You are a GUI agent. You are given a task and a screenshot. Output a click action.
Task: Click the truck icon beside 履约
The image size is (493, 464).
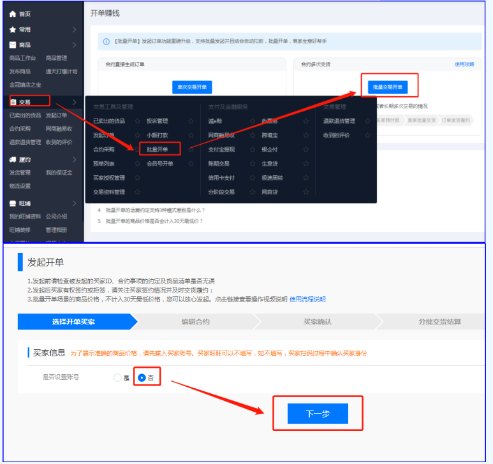13,159
